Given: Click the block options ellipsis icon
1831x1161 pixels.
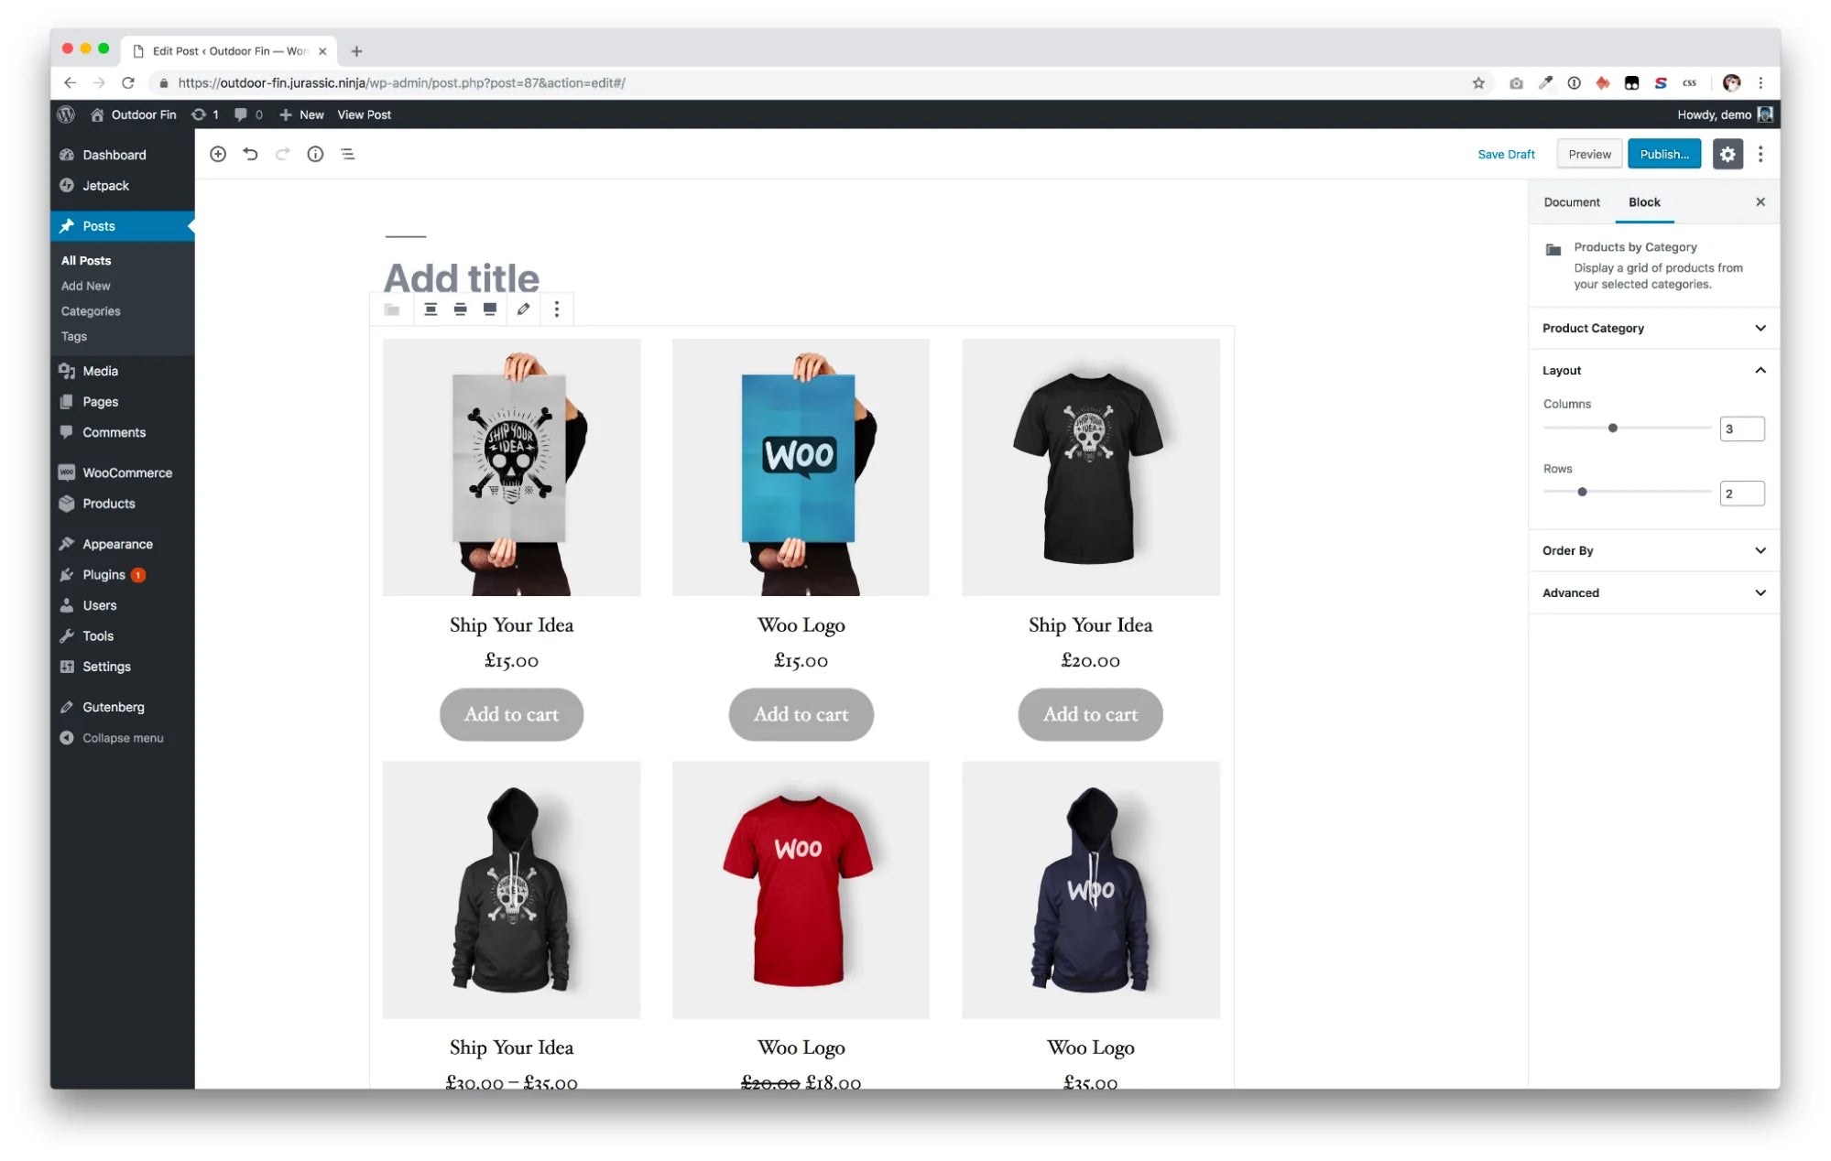Looking at the screenshot, I should tap(557, 309).
